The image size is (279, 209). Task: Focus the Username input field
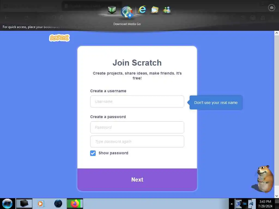pos(137,102)
